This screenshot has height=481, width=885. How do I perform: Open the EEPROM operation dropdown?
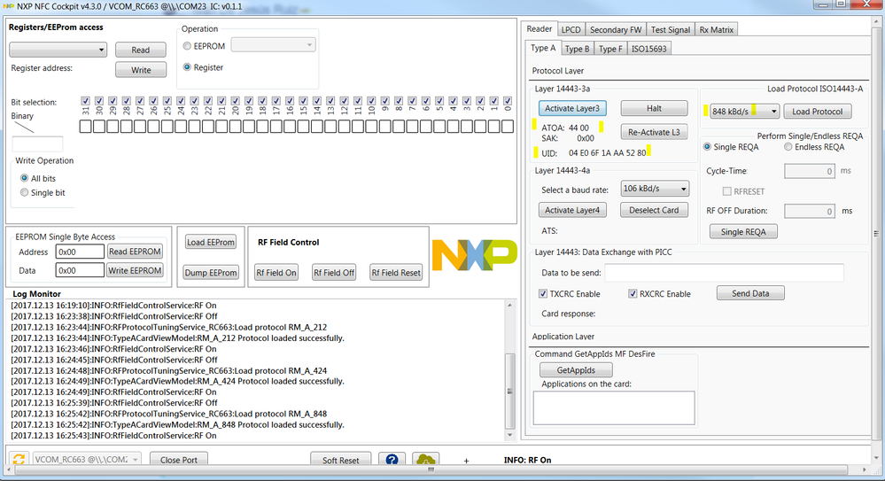click(x=273, y=44)
